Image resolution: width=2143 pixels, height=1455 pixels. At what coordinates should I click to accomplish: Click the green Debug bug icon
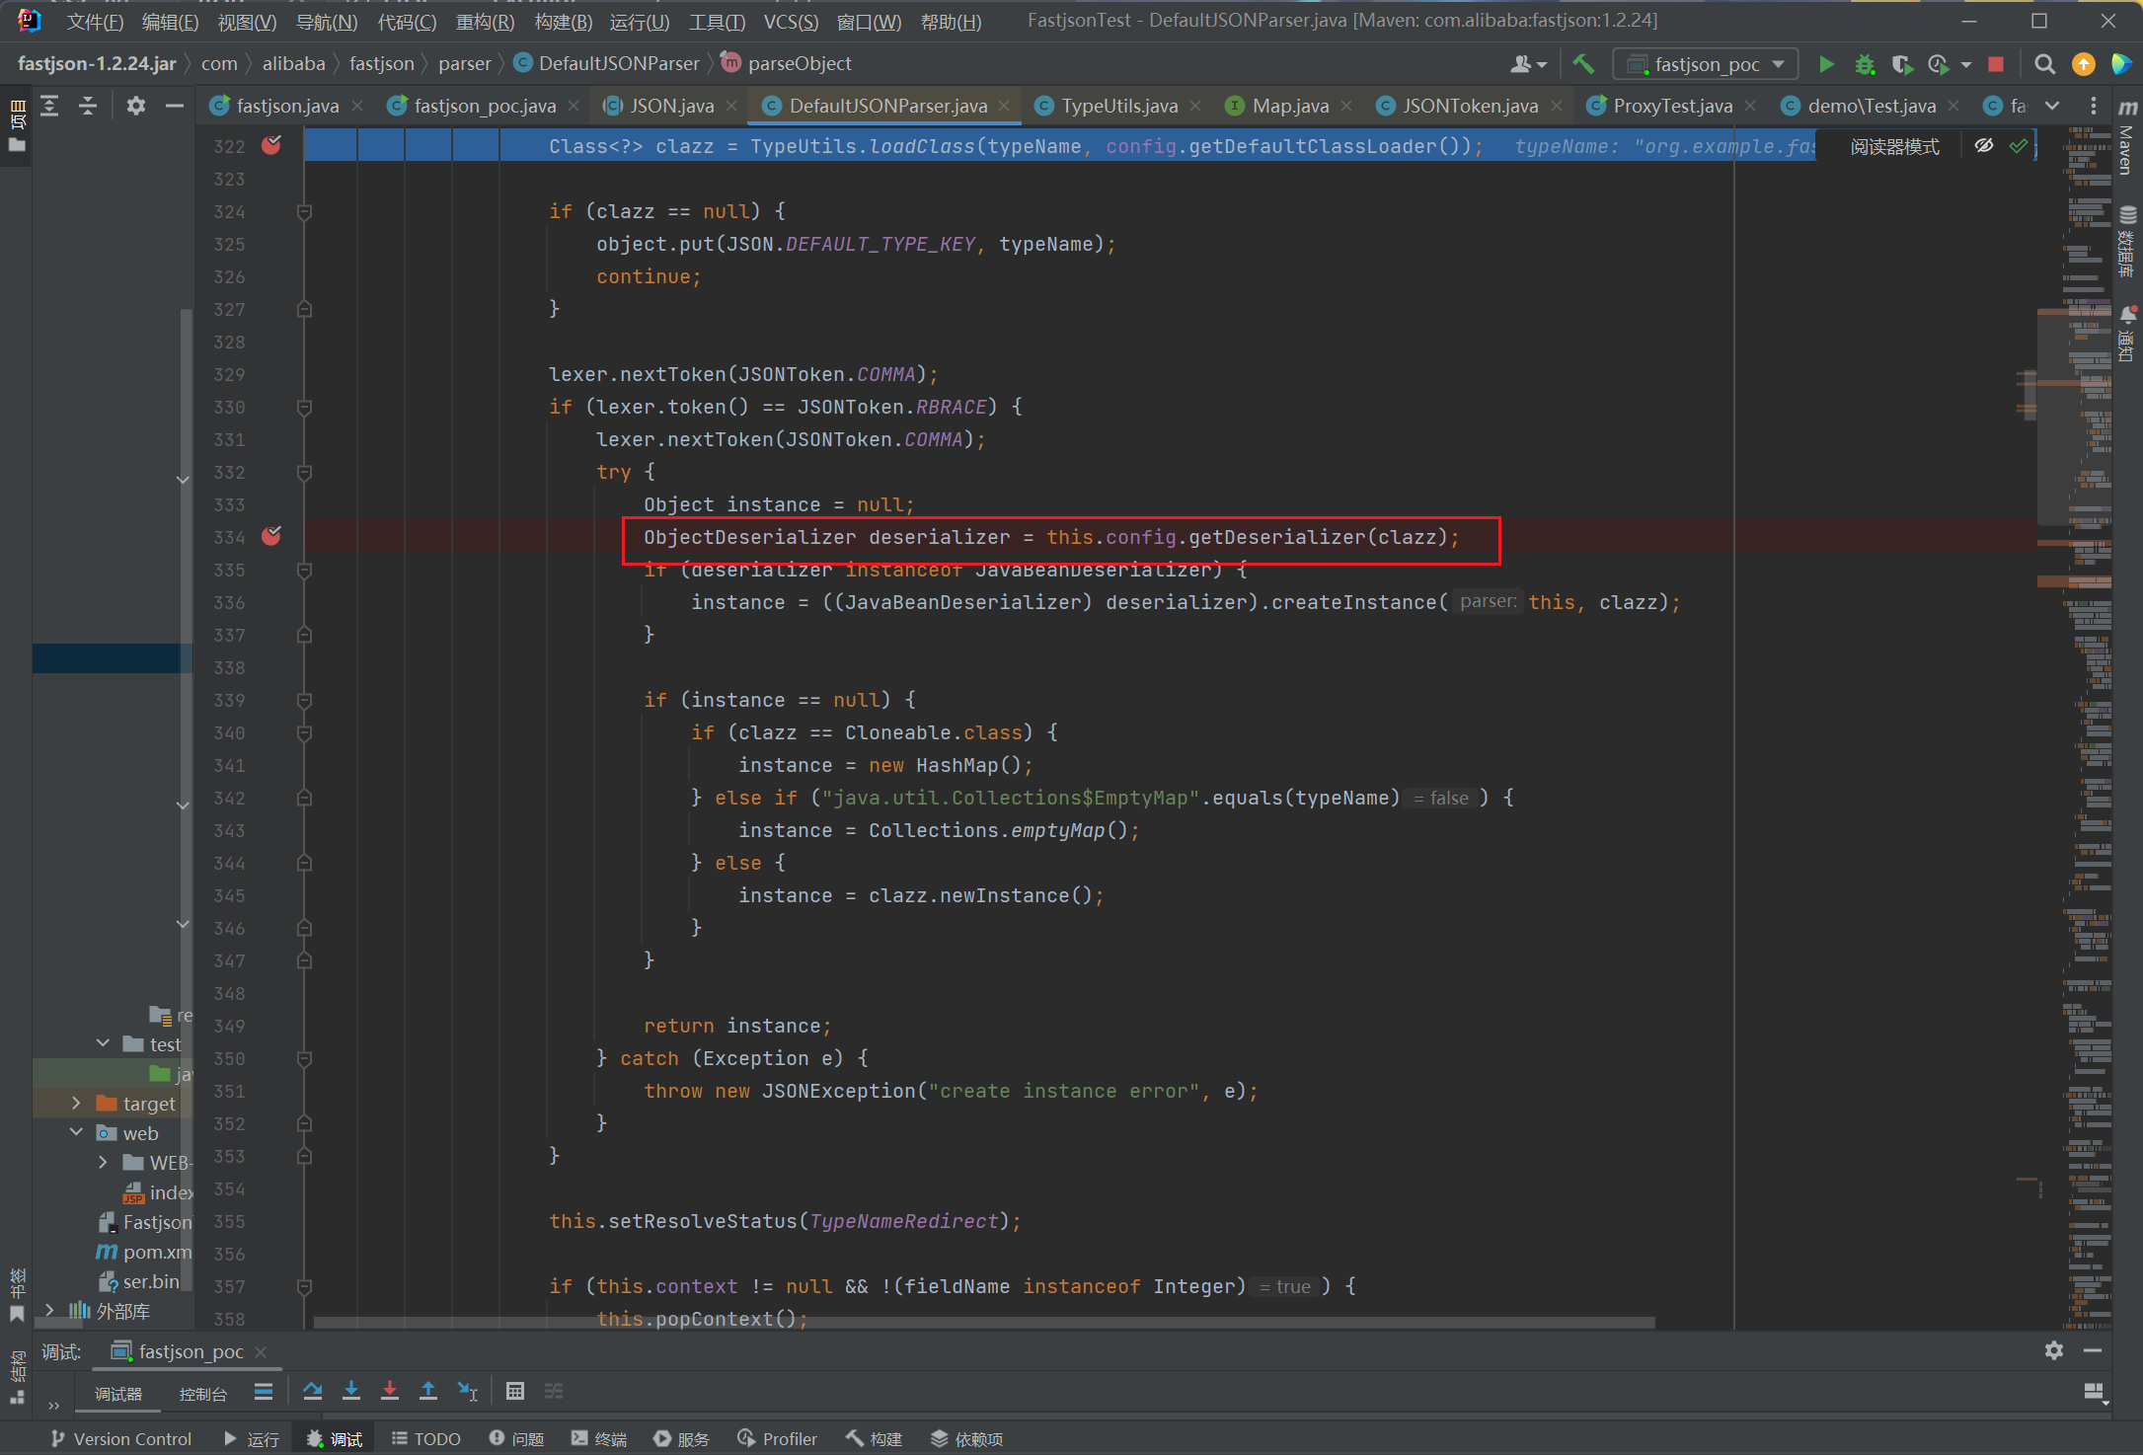pyautogui.click(x=1864, y=64)
